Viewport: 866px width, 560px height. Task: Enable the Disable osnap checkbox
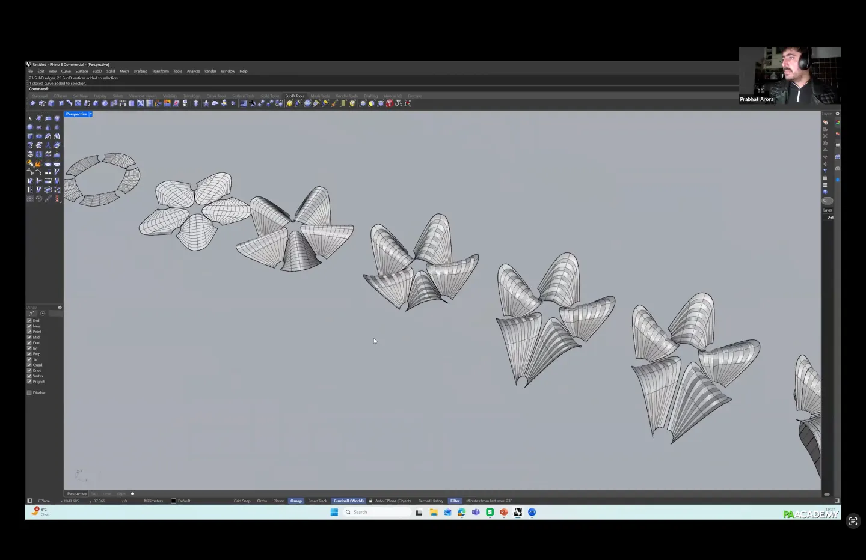[29, 393]
